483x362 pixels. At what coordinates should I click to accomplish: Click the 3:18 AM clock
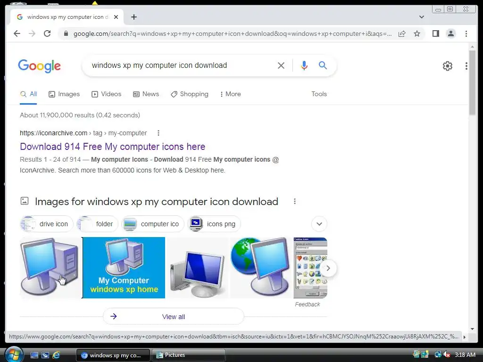click(x=465, y=355)
